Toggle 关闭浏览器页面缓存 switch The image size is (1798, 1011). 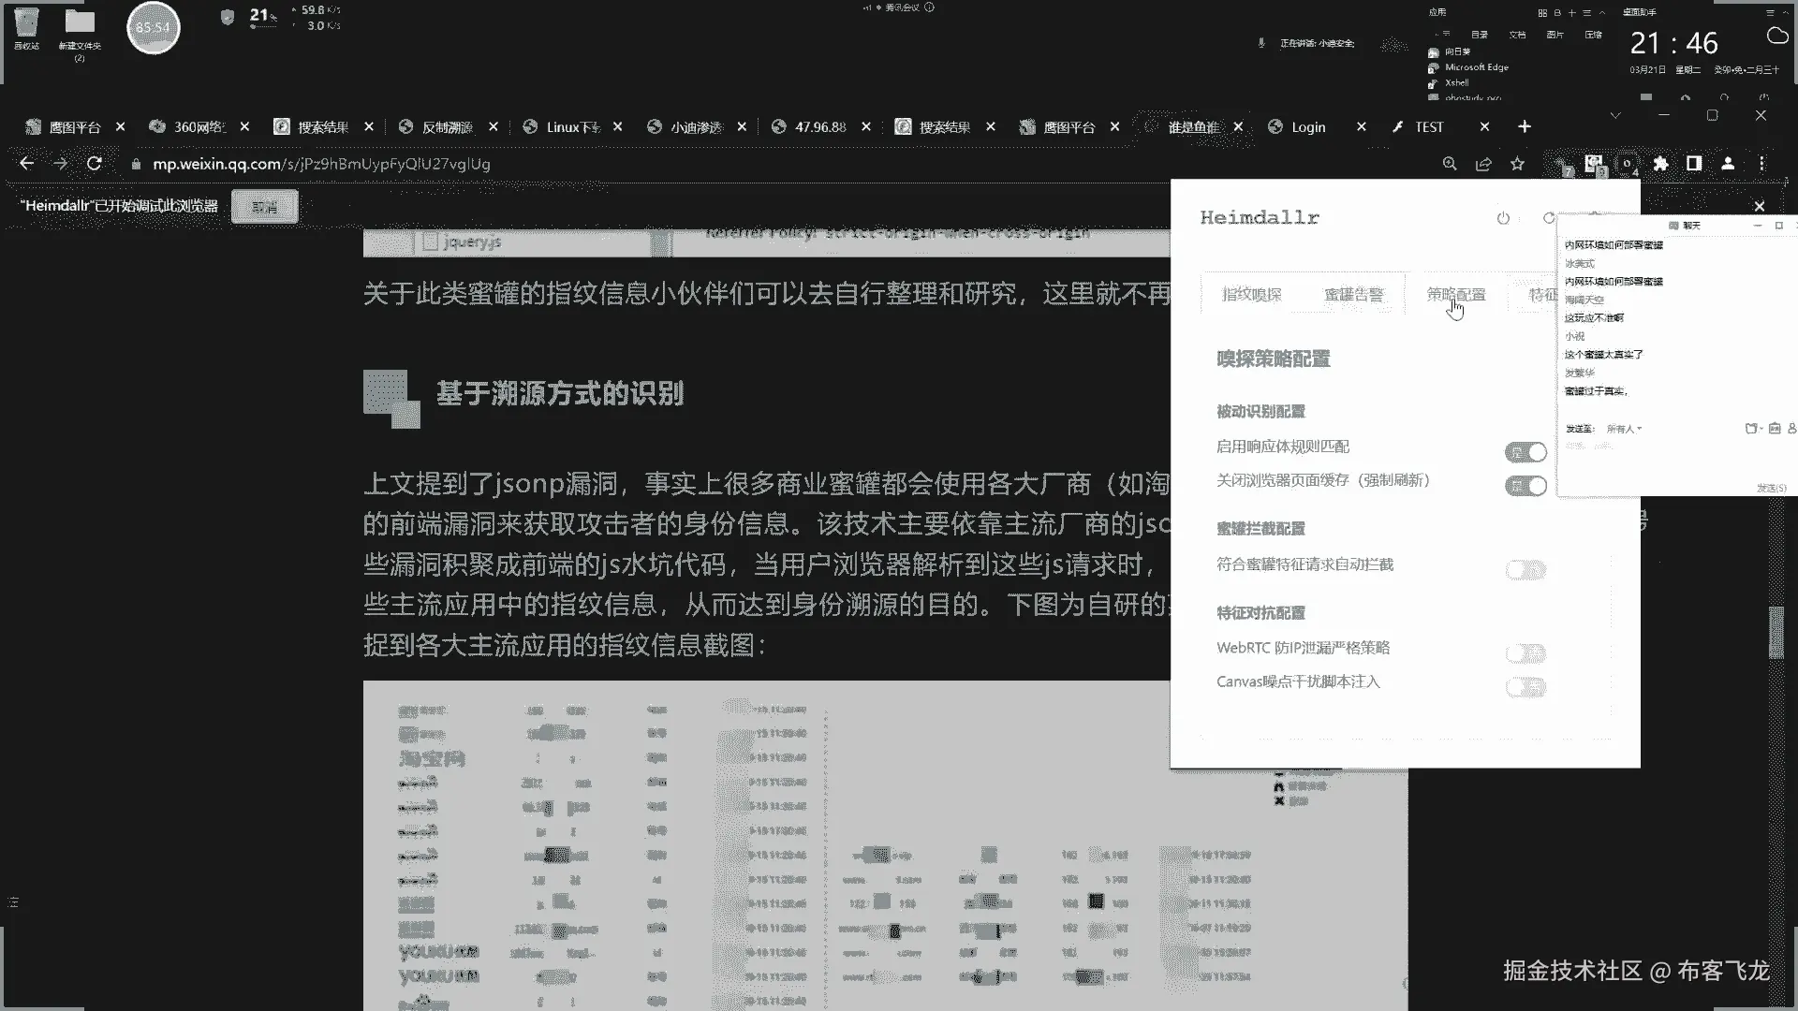(1525, 486)
